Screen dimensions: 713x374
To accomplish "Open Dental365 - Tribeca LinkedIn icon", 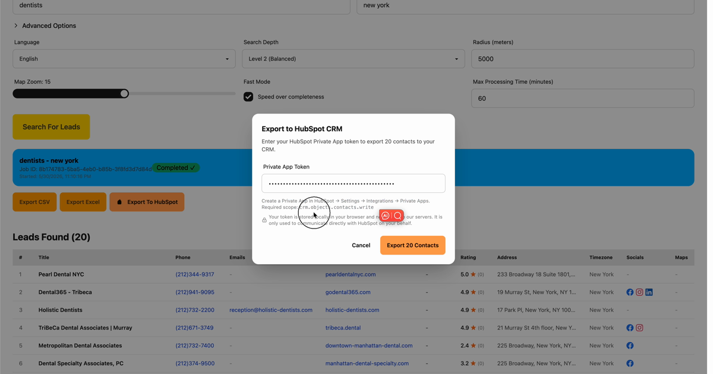I will pyautogui.click(x=649, y=292).
